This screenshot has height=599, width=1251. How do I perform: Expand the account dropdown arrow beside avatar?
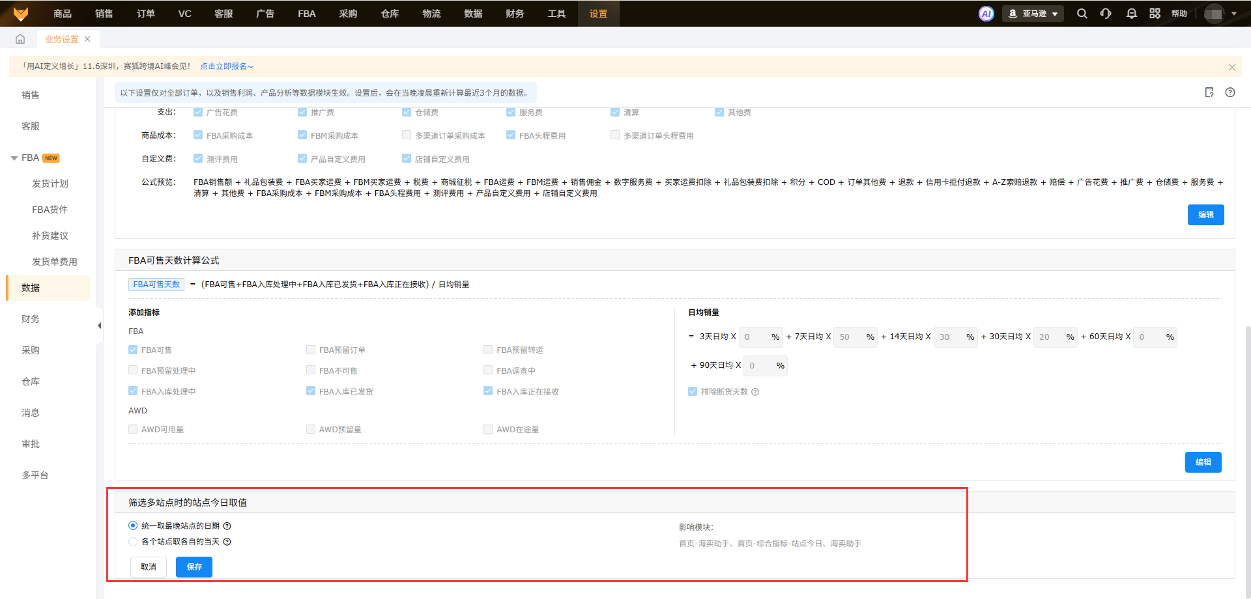pyautogui.click(x=1234, y=14)
